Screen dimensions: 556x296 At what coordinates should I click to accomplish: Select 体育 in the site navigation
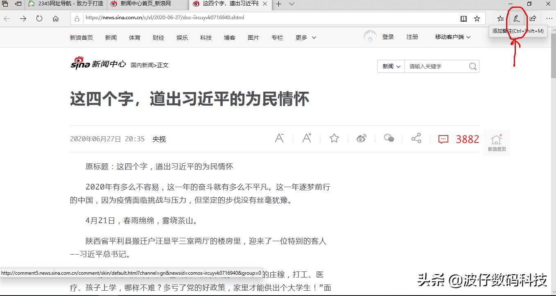coord(134,37)
